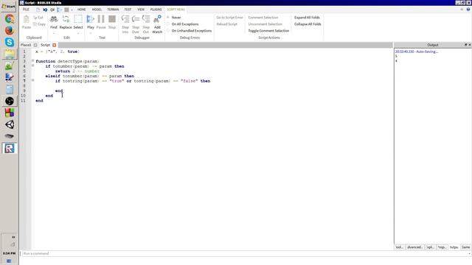This screenshot has width=472, height=265.
Task: Switch to the VIEW ribbon tab
Action: [x=141, y=10]
